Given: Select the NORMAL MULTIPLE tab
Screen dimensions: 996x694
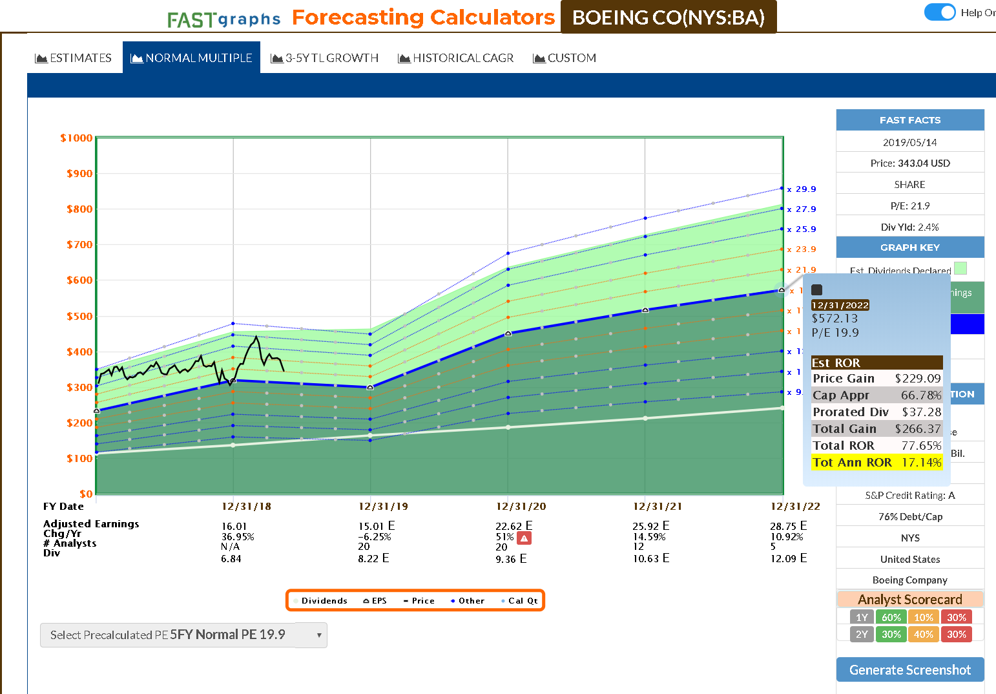Looking at the screenshot, I should pyautogui.click(x=191, y=58).
